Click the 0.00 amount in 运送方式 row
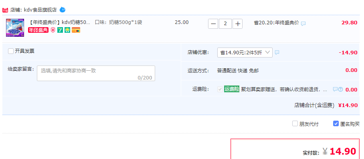 [x=352, y=70]
